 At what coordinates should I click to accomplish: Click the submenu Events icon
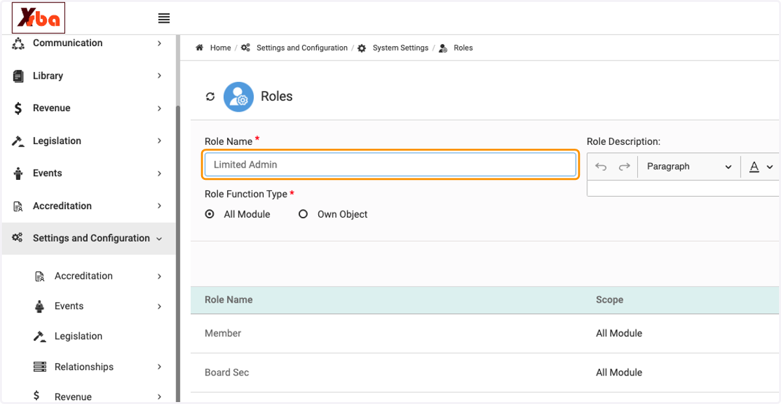40,307
